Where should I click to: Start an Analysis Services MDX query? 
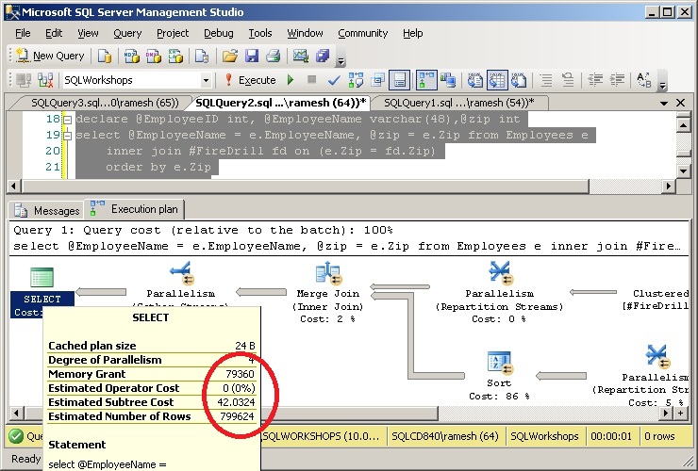coord(131,56)
